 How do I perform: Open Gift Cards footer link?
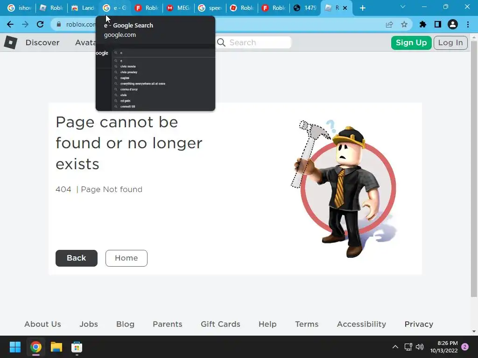[x=220, y=324]
